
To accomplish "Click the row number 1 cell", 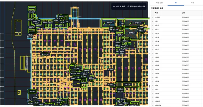I will pyautogui.click(x=153, y=17).
